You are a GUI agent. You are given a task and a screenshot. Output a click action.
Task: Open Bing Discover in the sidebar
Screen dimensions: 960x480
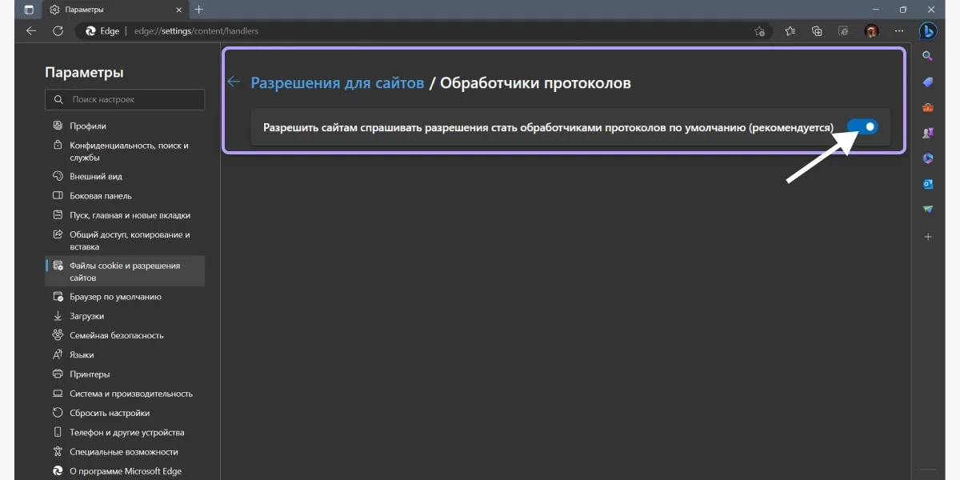tap(928, 30)
